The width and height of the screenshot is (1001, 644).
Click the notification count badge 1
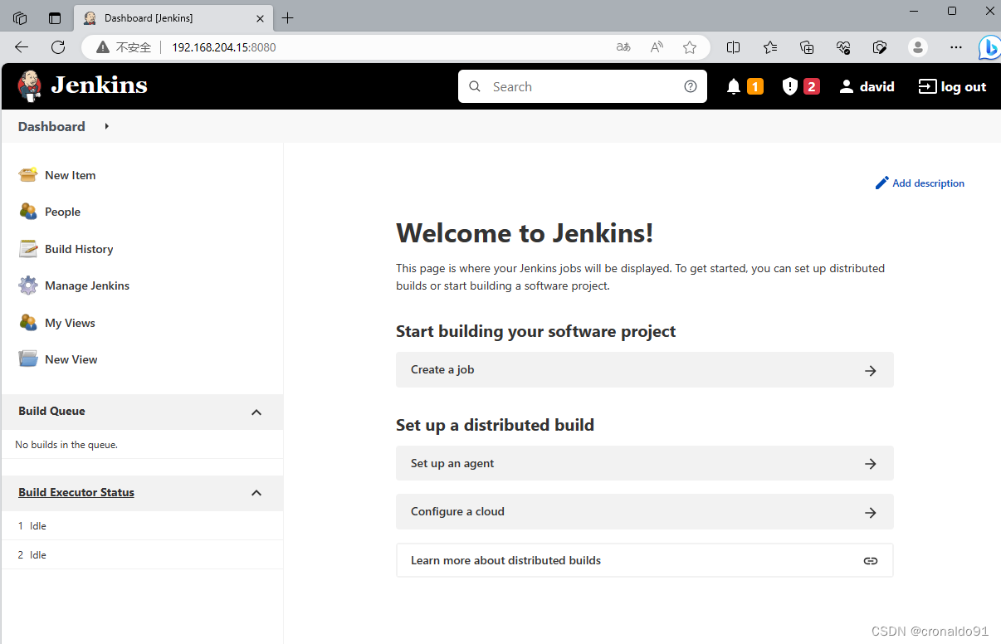[x=755, y=86]
